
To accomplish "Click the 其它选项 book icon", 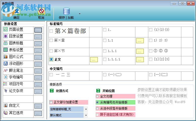I will [x=6, y=113].
